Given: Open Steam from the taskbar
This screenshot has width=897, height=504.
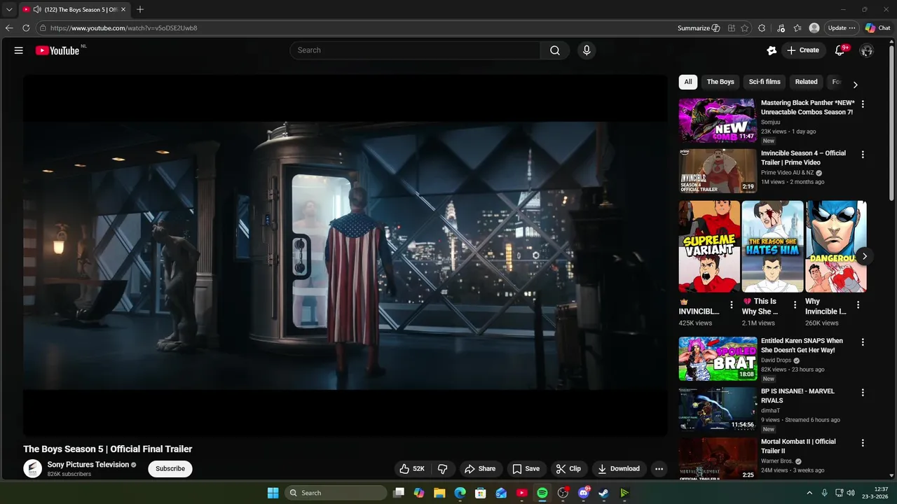Looking at the screenshot, I should click(x=603, y=493).
